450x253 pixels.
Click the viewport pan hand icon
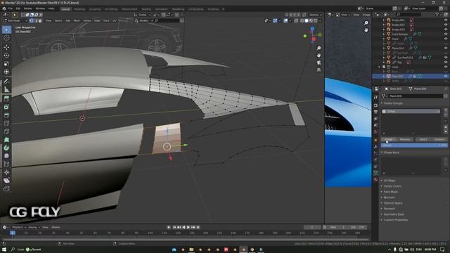coord(319,56)
